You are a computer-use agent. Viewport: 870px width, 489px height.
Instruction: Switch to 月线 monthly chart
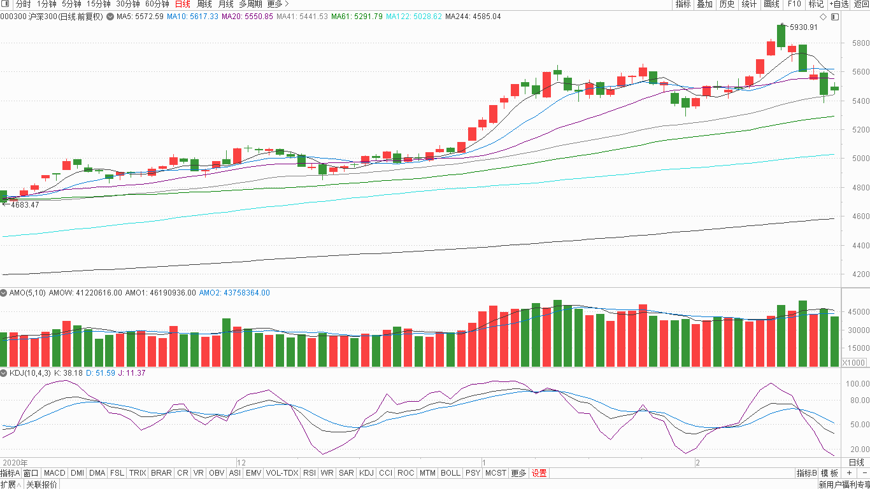226,4
